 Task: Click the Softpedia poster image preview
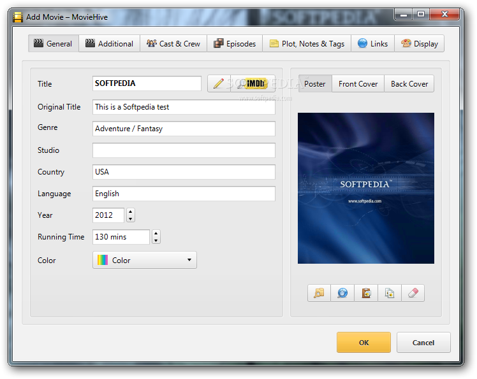pos(366,188)
